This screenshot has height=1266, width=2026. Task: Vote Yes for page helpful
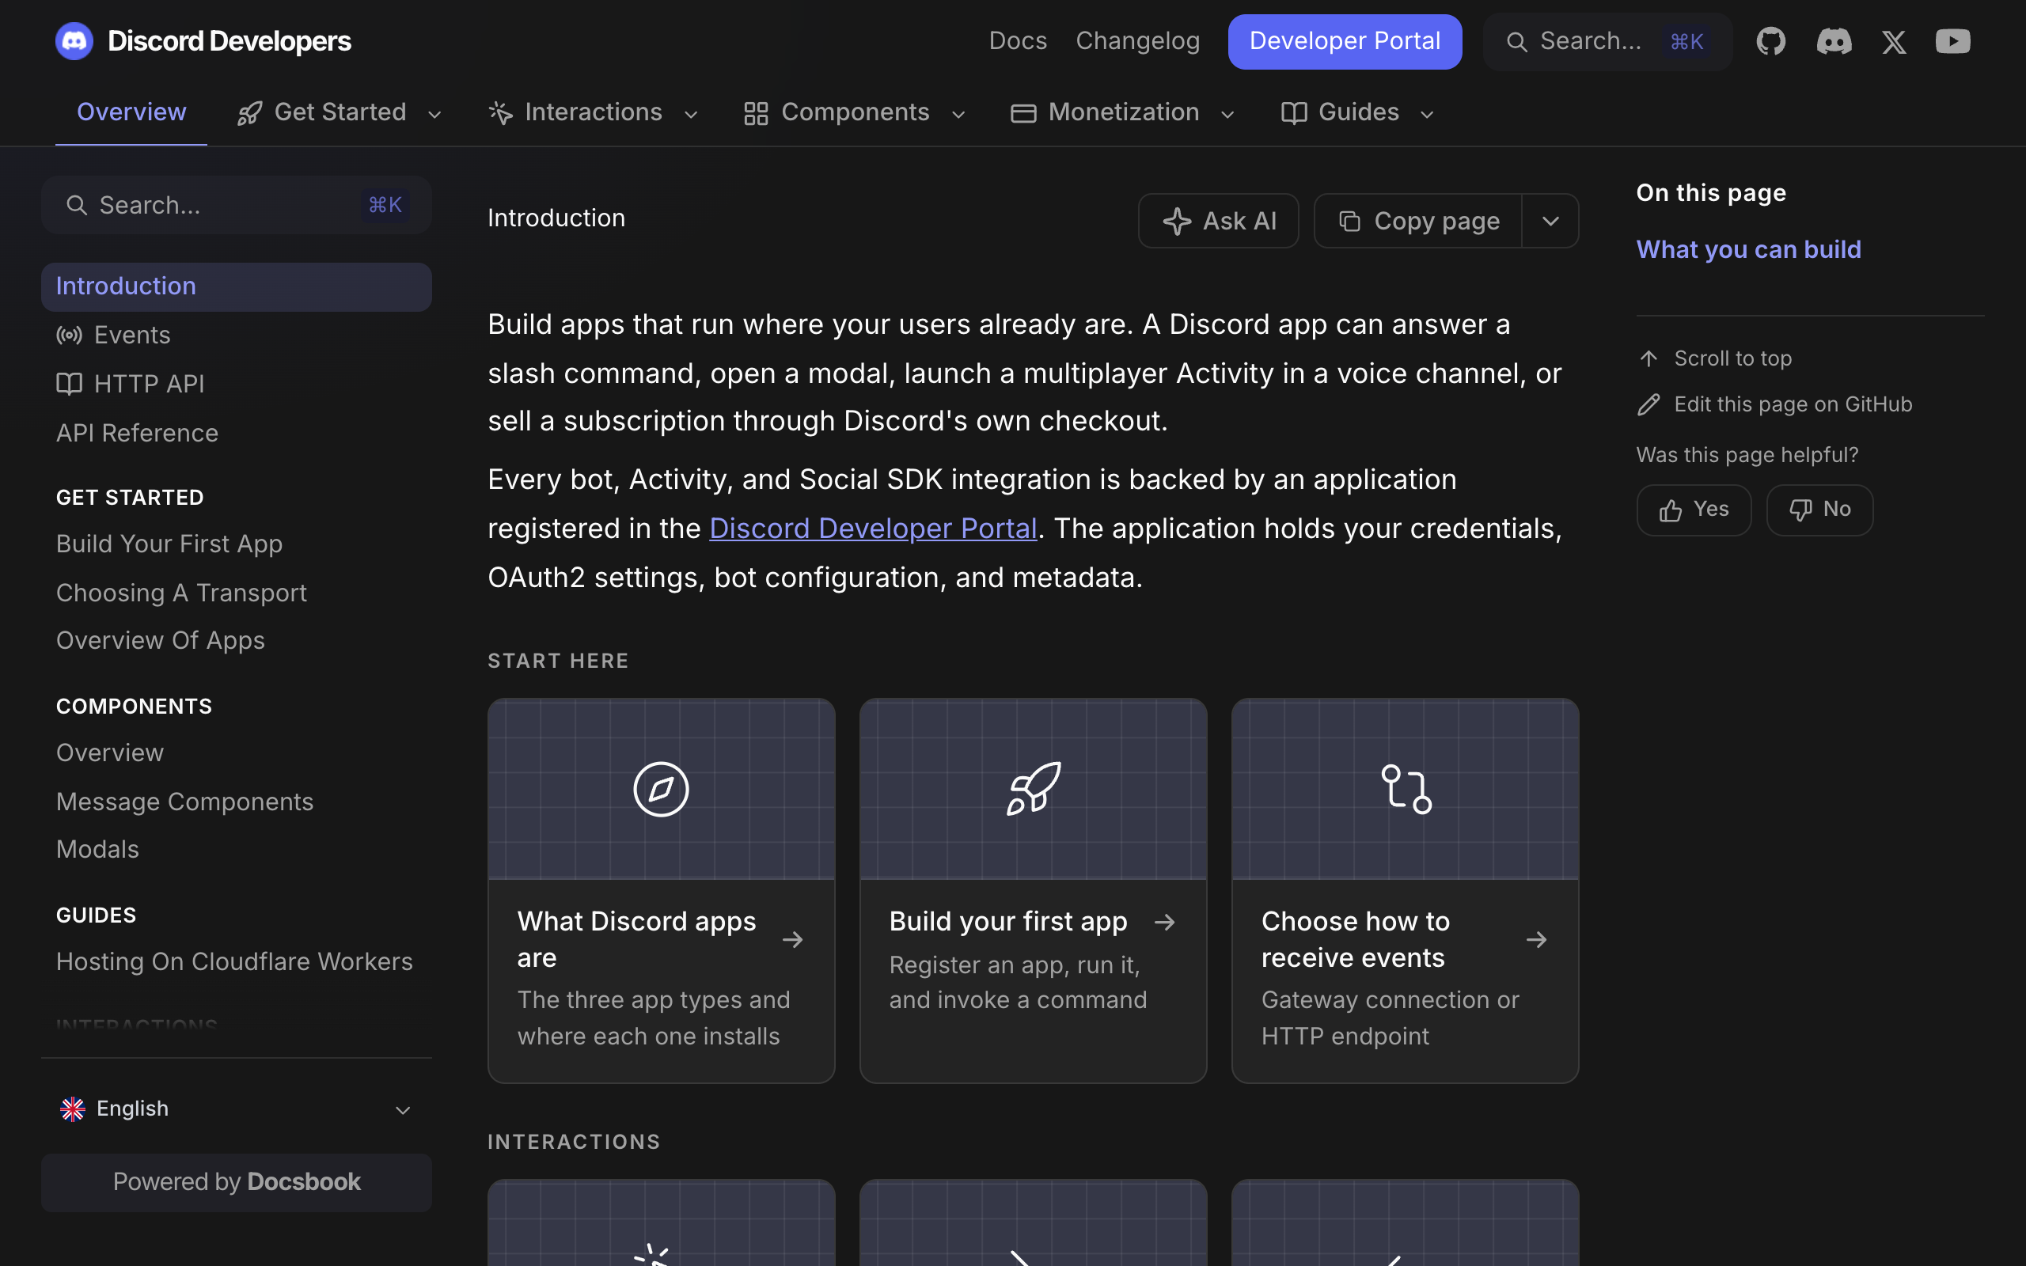pos(1694,510)
